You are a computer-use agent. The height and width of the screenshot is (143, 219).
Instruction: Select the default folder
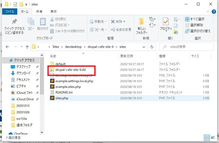61,64
